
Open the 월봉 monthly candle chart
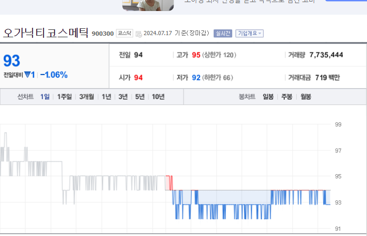point(306,96)
